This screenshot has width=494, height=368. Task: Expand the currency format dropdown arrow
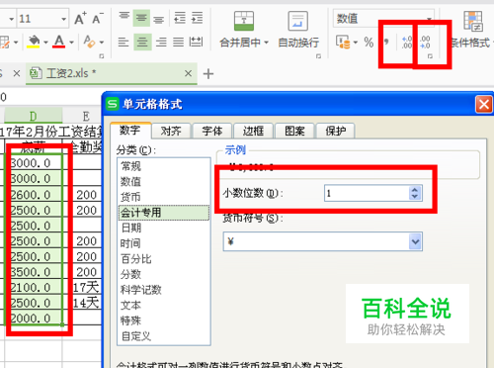click(356, 43)
